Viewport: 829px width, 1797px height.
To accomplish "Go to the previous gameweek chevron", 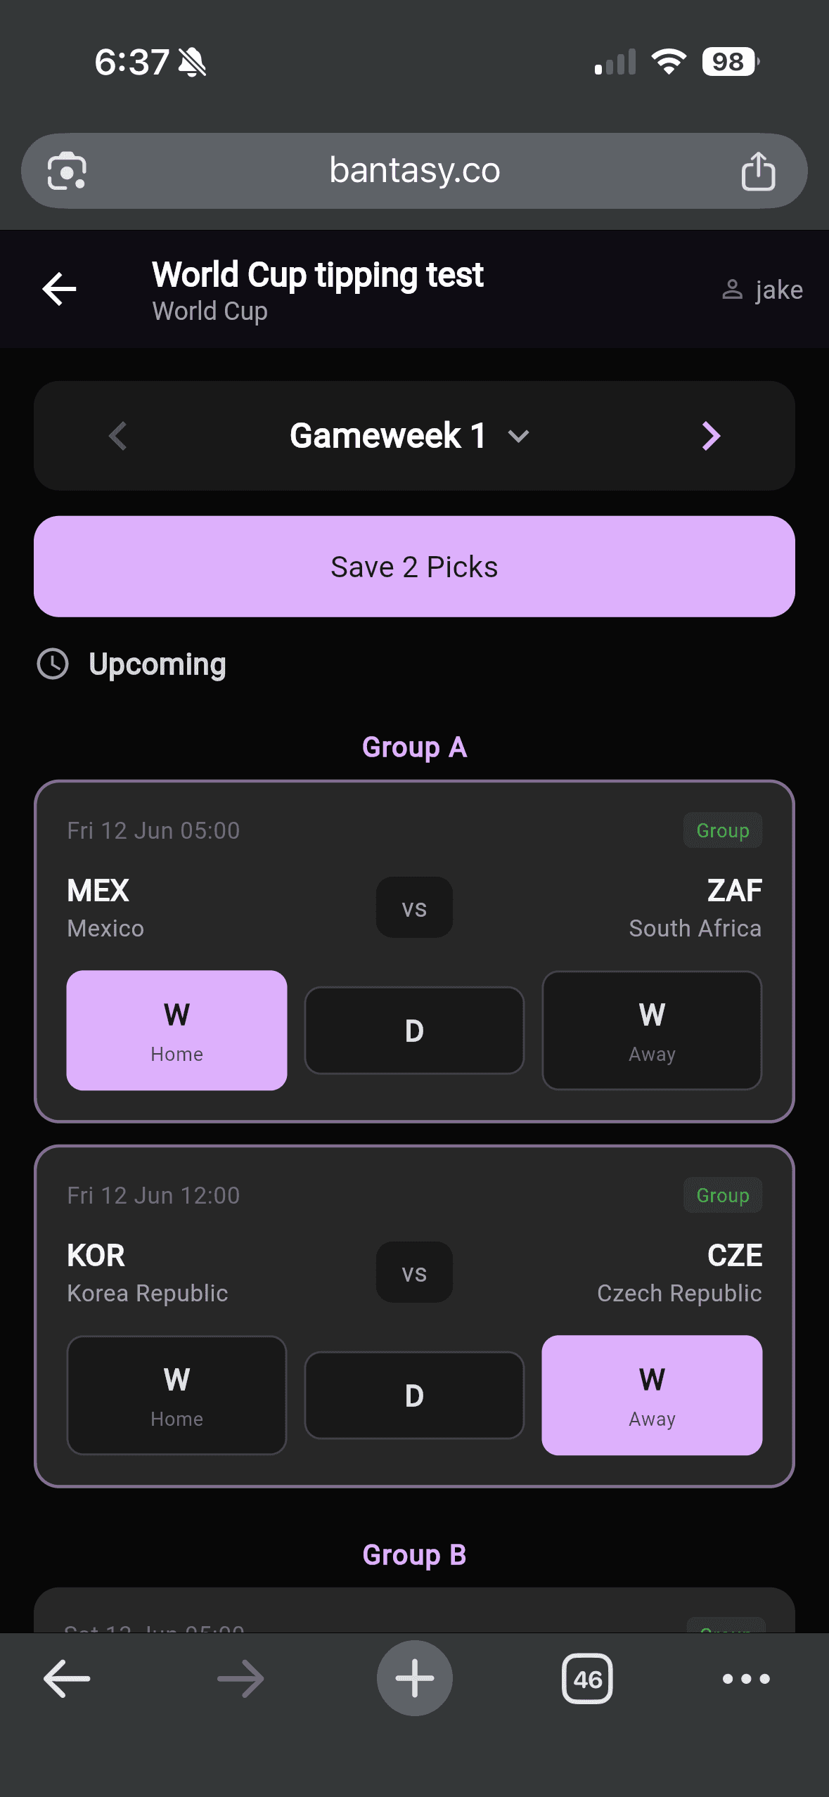I will 118,436.
